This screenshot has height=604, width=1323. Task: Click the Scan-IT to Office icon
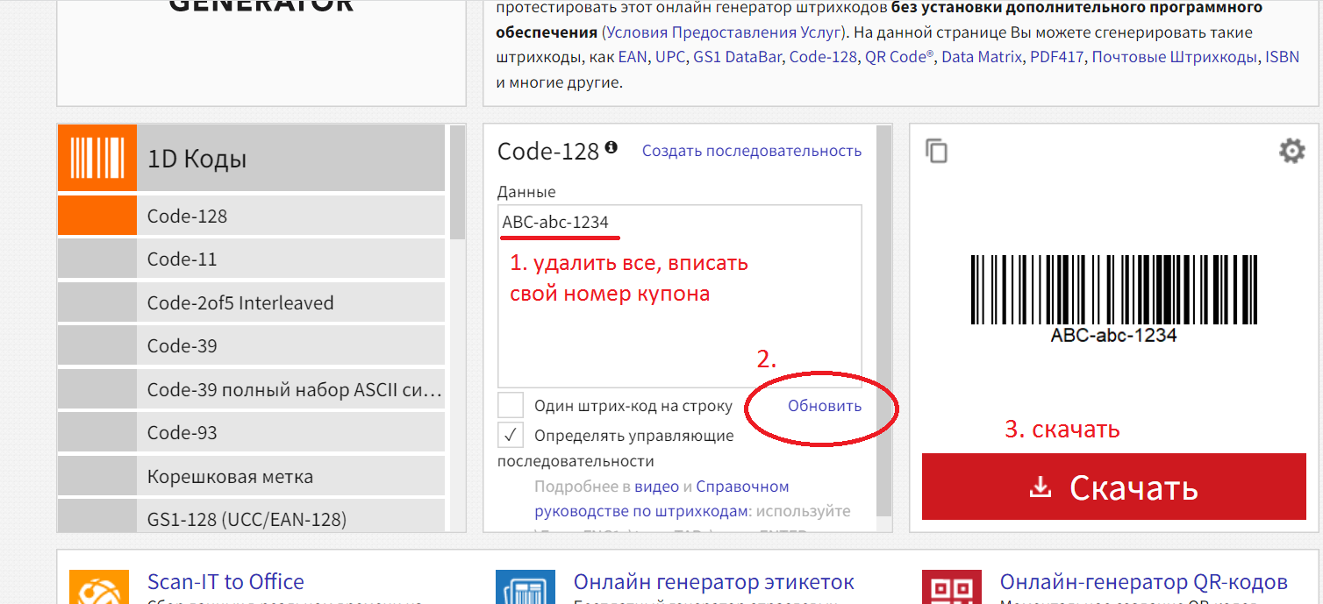click(x=99, y=586)
